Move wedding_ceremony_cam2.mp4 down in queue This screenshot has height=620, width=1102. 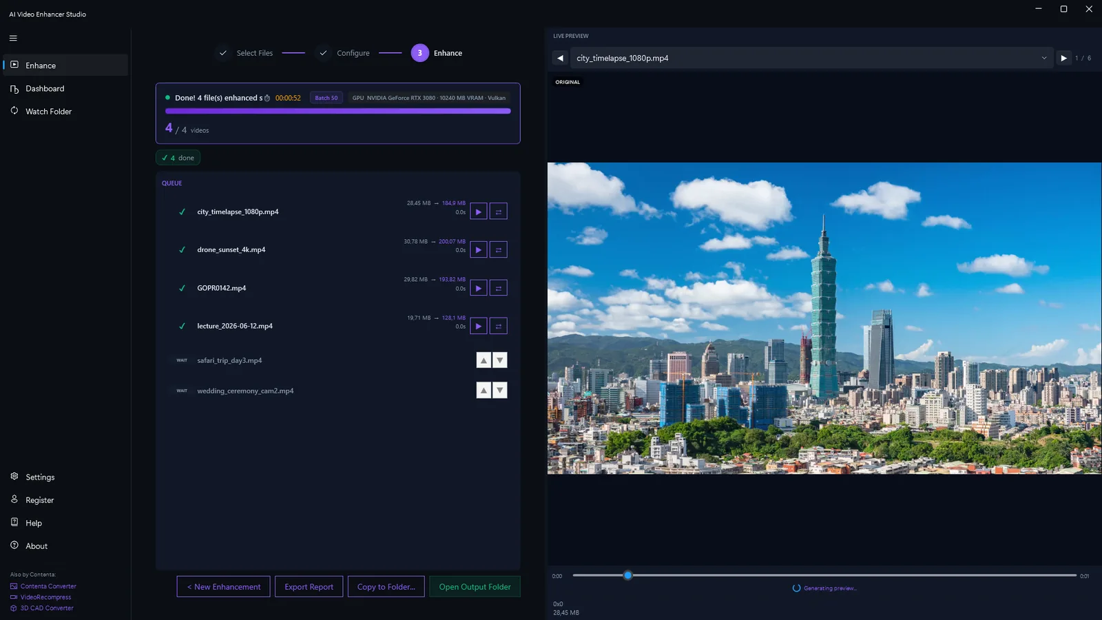500,391
